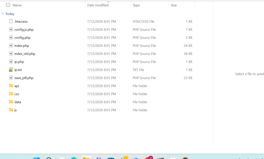Collapse the Today group chevron
264x159 pixels.
[3, 14]
